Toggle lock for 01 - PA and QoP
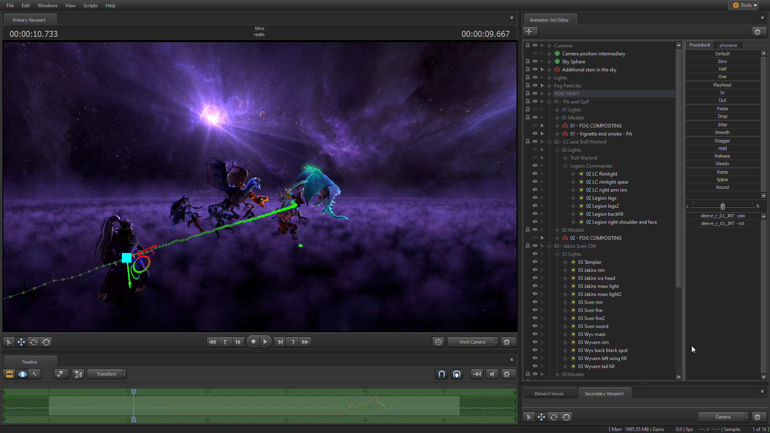770x433 pixels. tap(528, 101)
